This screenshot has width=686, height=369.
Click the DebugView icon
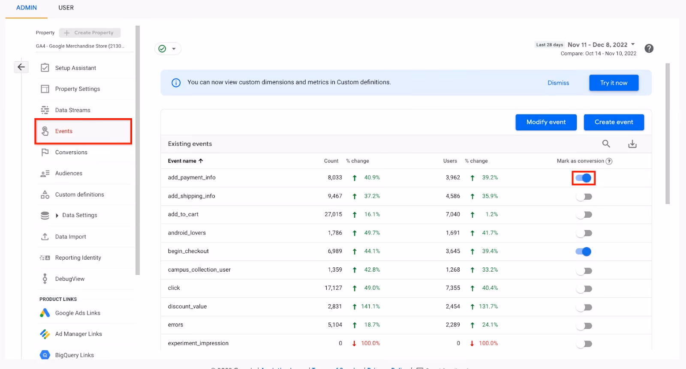pyautogui.click(x=45, y=279)
